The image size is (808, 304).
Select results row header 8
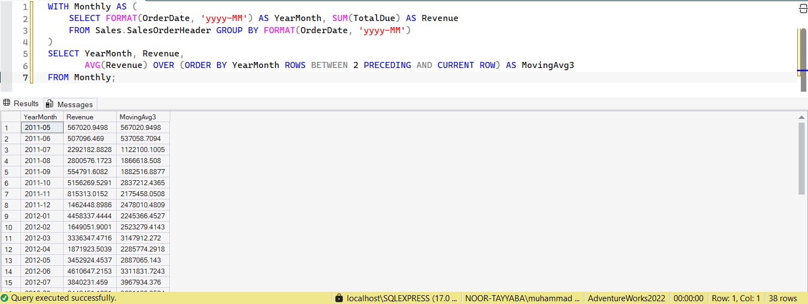pos(11,205)
